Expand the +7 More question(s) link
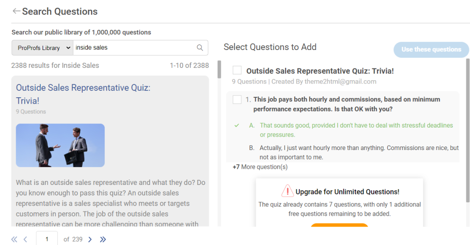 260,167
